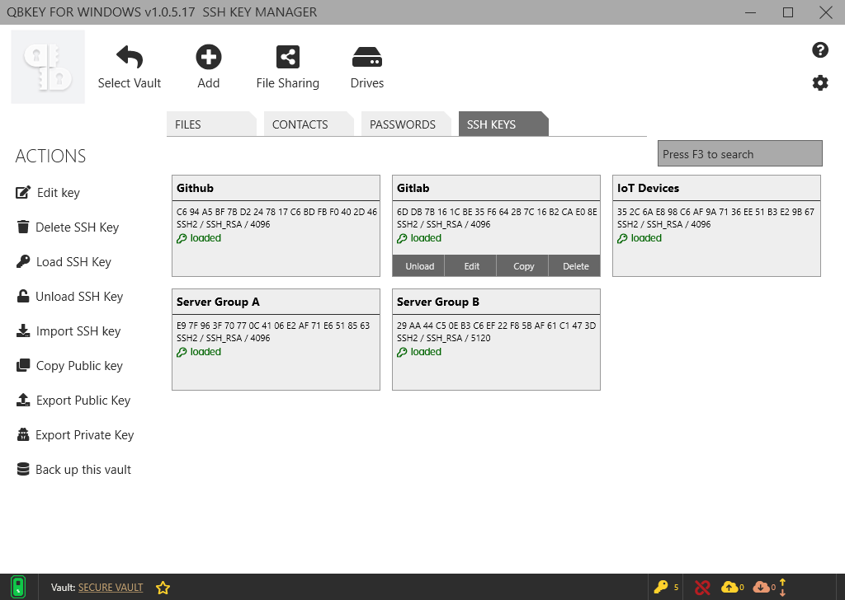Click the Copy Public key icon
This screenshot has height=600, width=845.
tap(23, 365)
